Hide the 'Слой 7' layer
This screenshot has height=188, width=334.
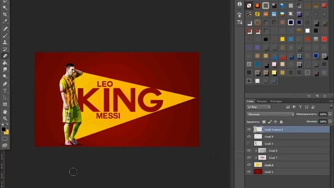[249, 158]
